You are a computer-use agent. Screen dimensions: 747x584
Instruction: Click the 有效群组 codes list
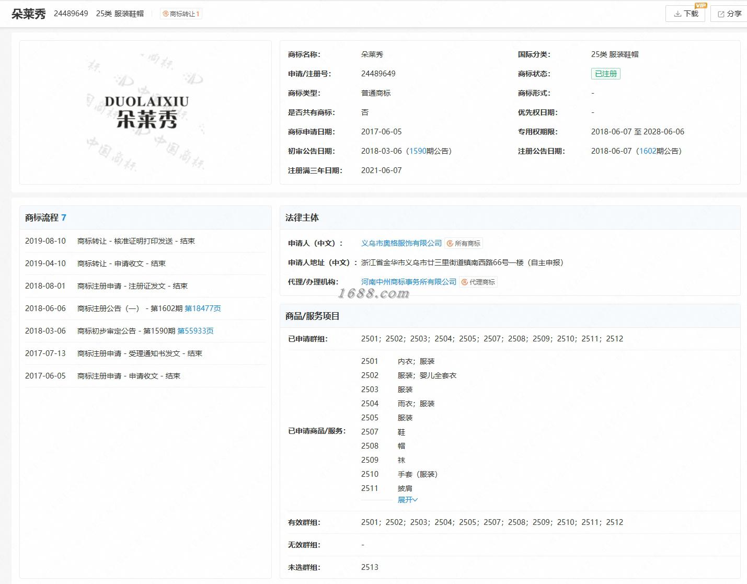pyautogui.click(x=492, y=522)
